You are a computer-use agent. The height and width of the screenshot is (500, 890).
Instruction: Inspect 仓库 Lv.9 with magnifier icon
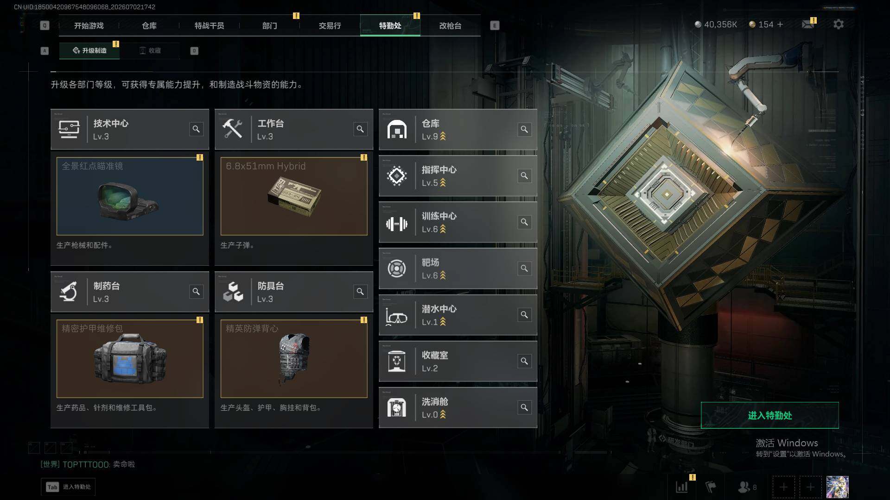click(x=524, y=129)
